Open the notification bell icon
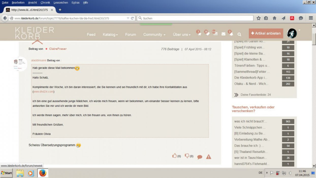 [x=231, y=34]
